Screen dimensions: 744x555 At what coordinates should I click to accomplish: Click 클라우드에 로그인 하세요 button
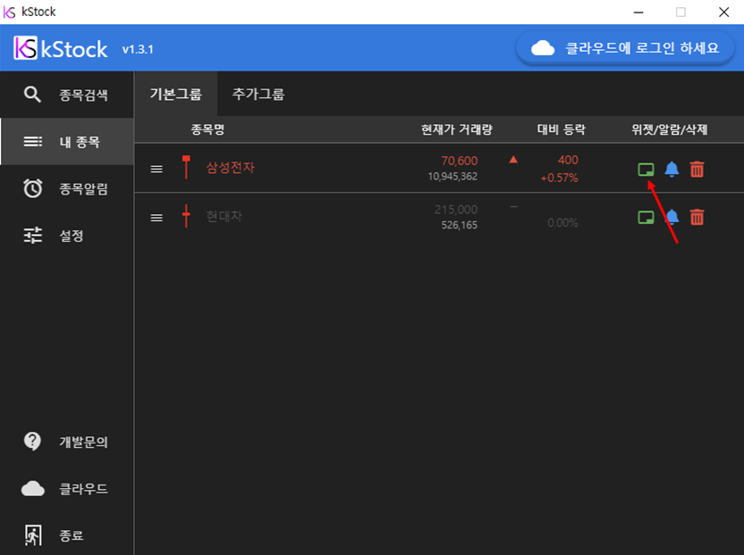point(625,48)
